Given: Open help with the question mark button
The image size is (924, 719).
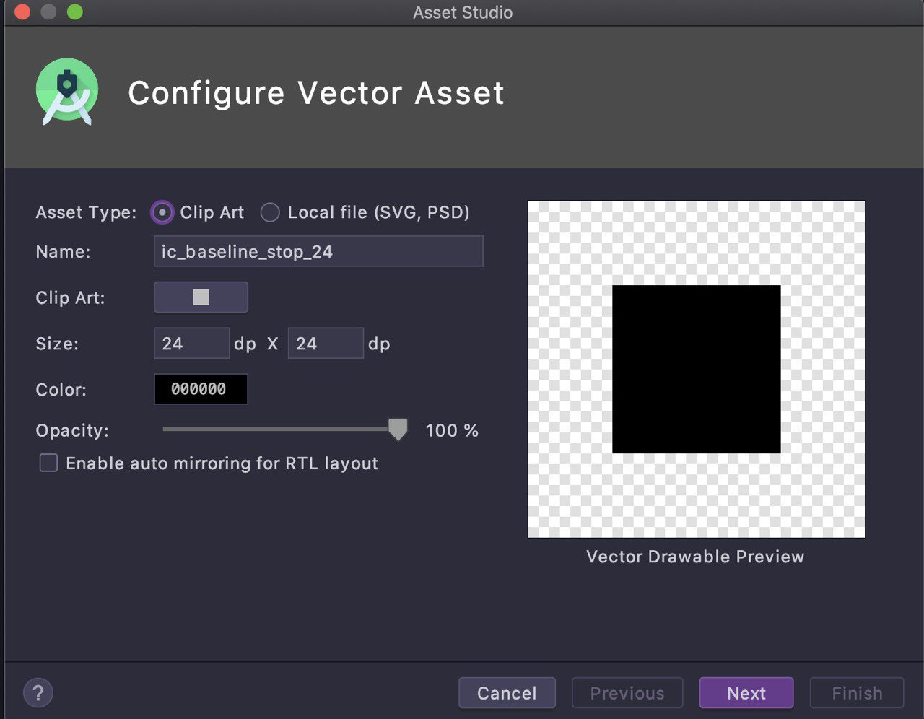Looking at the screenshot, I should tap(38, 693).
